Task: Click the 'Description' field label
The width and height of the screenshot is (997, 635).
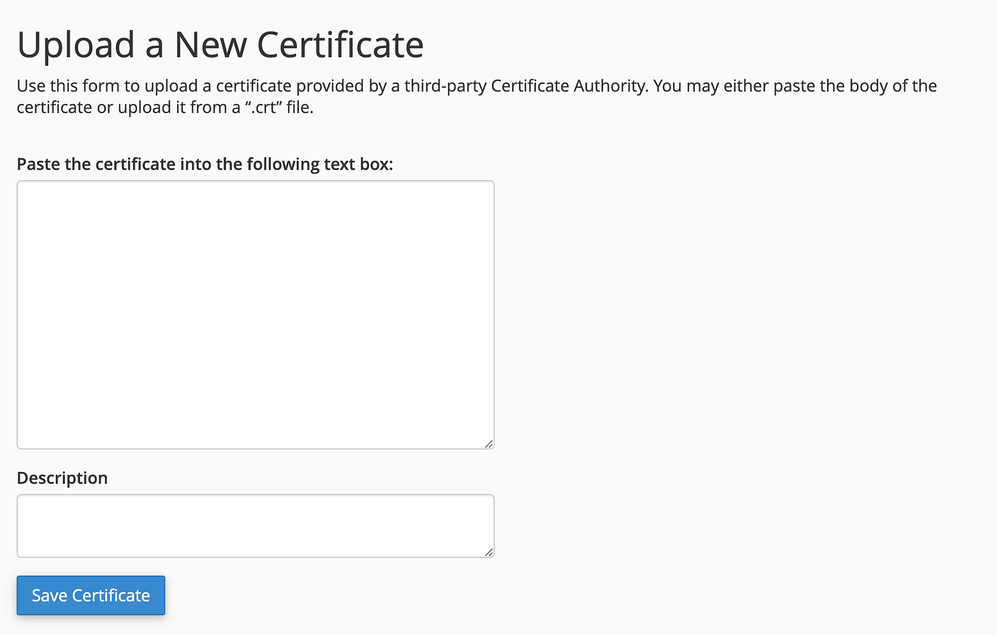Action: click(62, 478)
